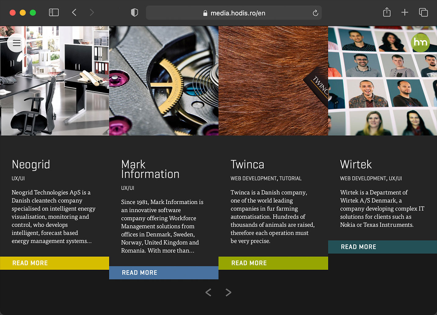Open the hamburger menu button

tap(17, 43)
